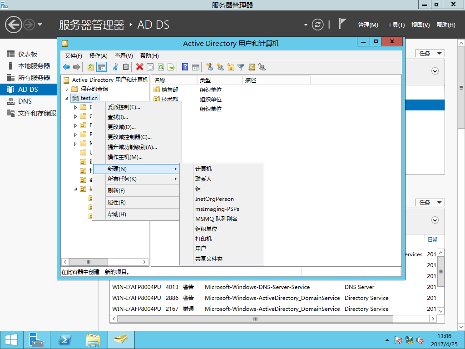Collapse upper section with chevron circle

coord(435,71)
